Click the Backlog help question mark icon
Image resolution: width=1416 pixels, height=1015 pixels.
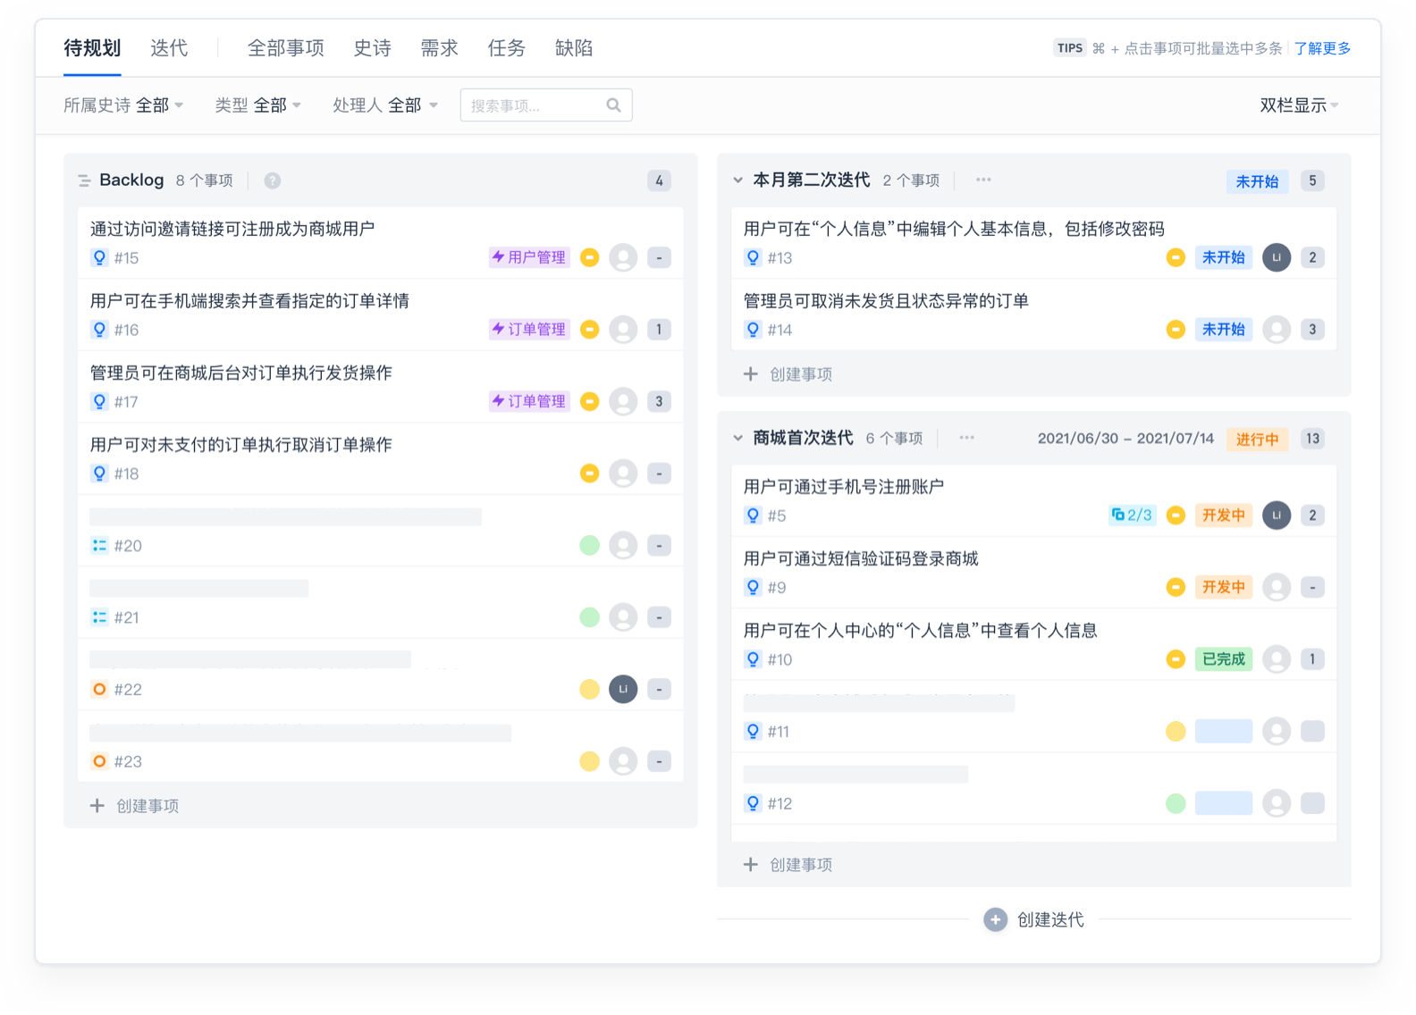[x=273, y=180]
